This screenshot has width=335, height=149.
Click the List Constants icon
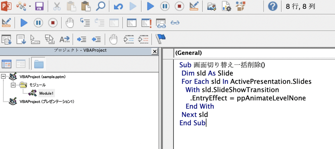[21, 40]
